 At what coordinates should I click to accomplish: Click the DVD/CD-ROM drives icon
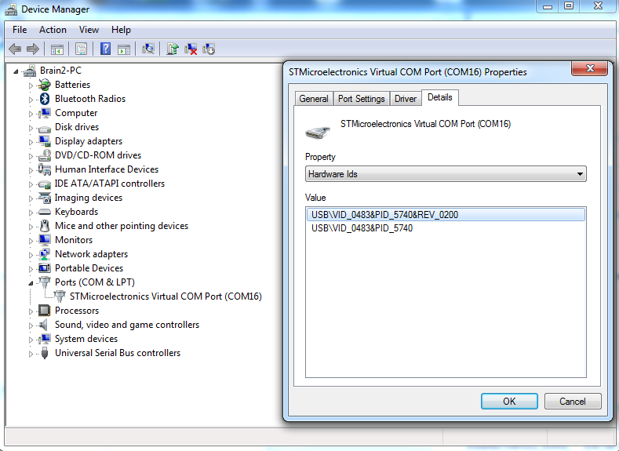pyautogui.click(x=45, y=155)
